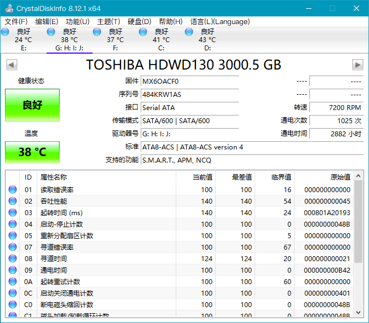
Task: Click the status icon for 读取错误率
Action: pyautogui.click(x=13, y=189)
